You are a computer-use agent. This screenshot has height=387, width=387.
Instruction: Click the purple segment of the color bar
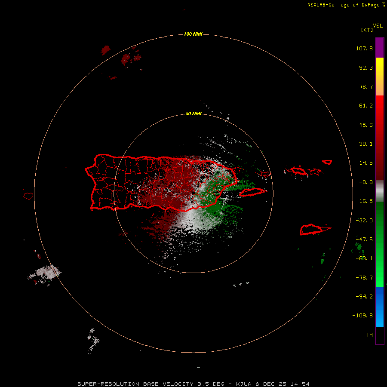tap(380, 48)
